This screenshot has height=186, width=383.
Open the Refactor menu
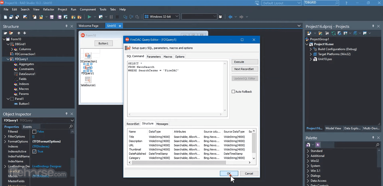click(x=49, y=9)
